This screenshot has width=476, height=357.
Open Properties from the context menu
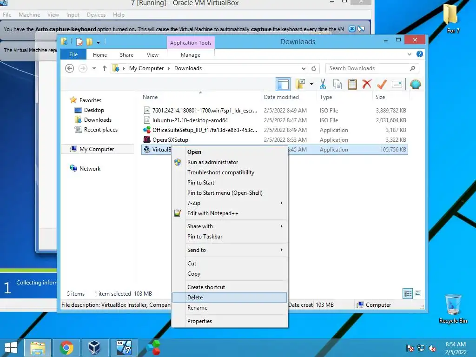point(230,321)
